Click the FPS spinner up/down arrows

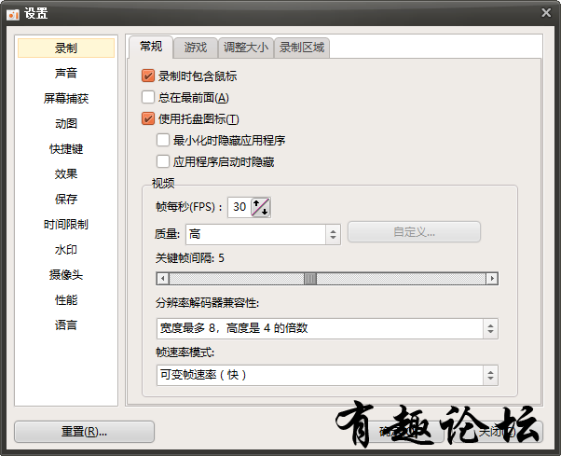[x=261, y=207]
